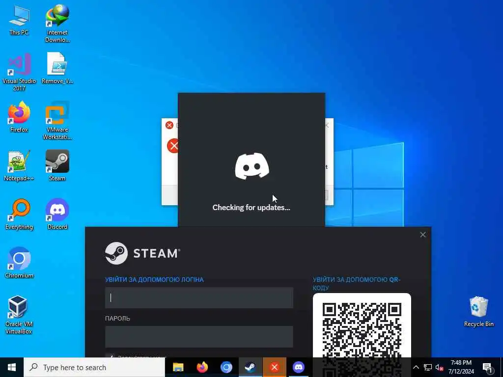Open Visual Studio 2017 shortcut
The image size is (503, 377).
point(19,72)
